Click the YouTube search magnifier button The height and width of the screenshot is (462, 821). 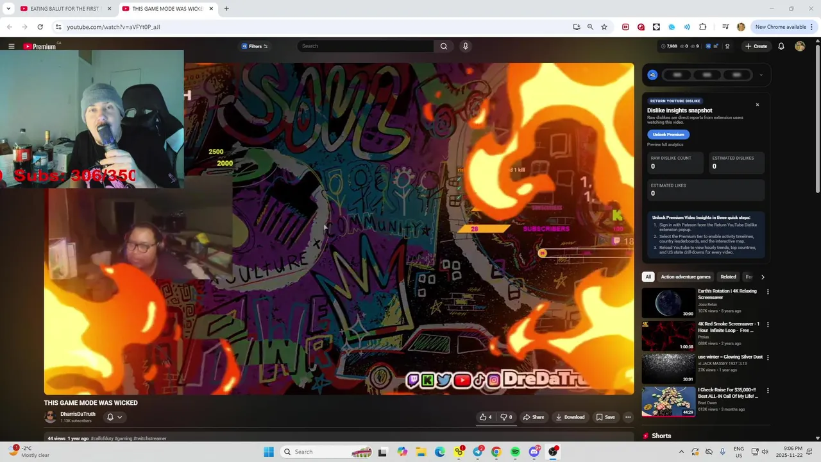[x=443, y=46]
